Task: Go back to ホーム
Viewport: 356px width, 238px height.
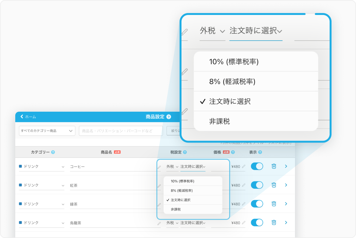Action: coord(28,117)
